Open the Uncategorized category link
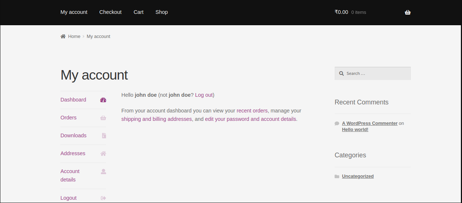Screen dimensions: 462x203 pyautogui.click(x=358, y=176)
